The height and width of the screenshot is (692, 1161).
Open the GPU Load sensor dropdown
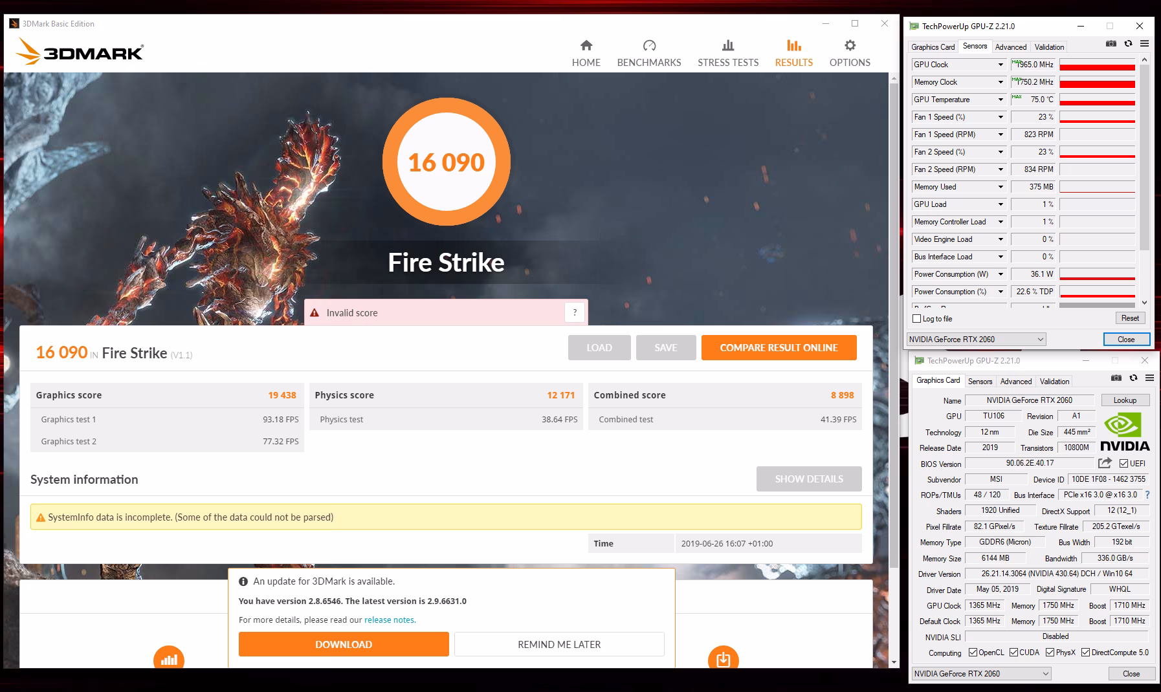pos(1001,204)
